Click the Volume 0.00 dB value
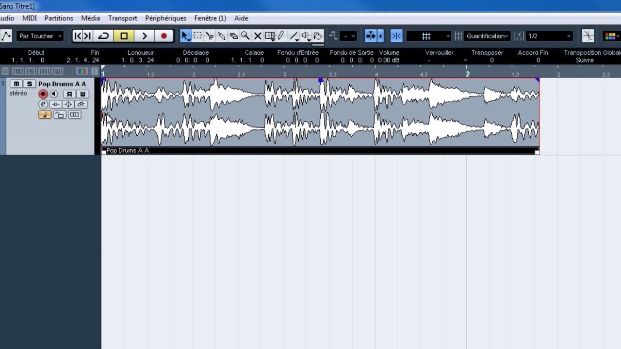 [389, 60]
